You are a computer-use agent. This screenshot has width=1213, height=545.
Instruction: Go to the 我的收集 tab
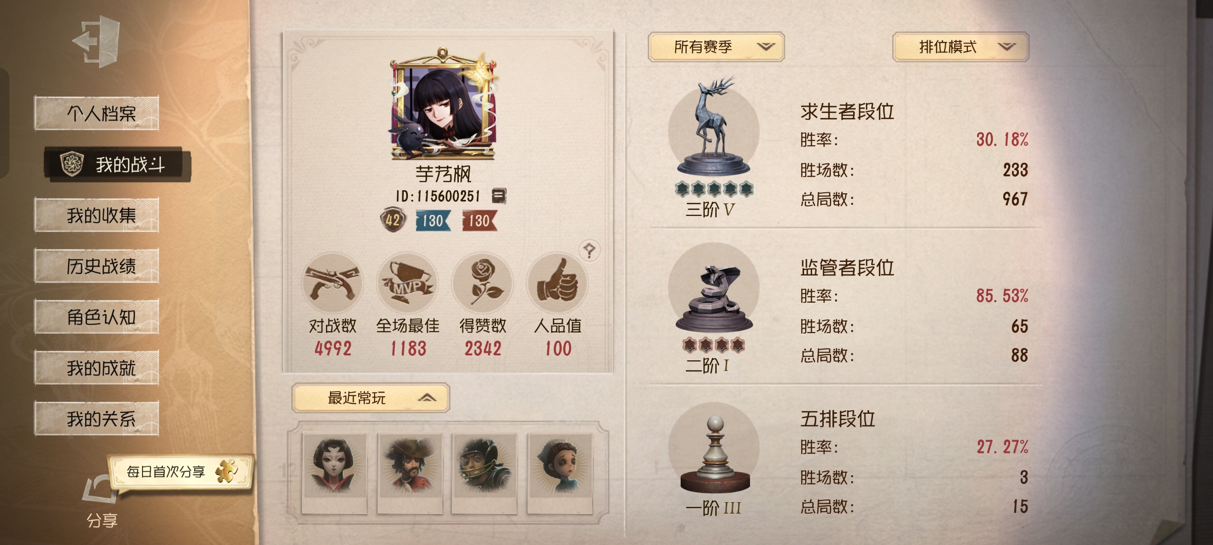97,215
